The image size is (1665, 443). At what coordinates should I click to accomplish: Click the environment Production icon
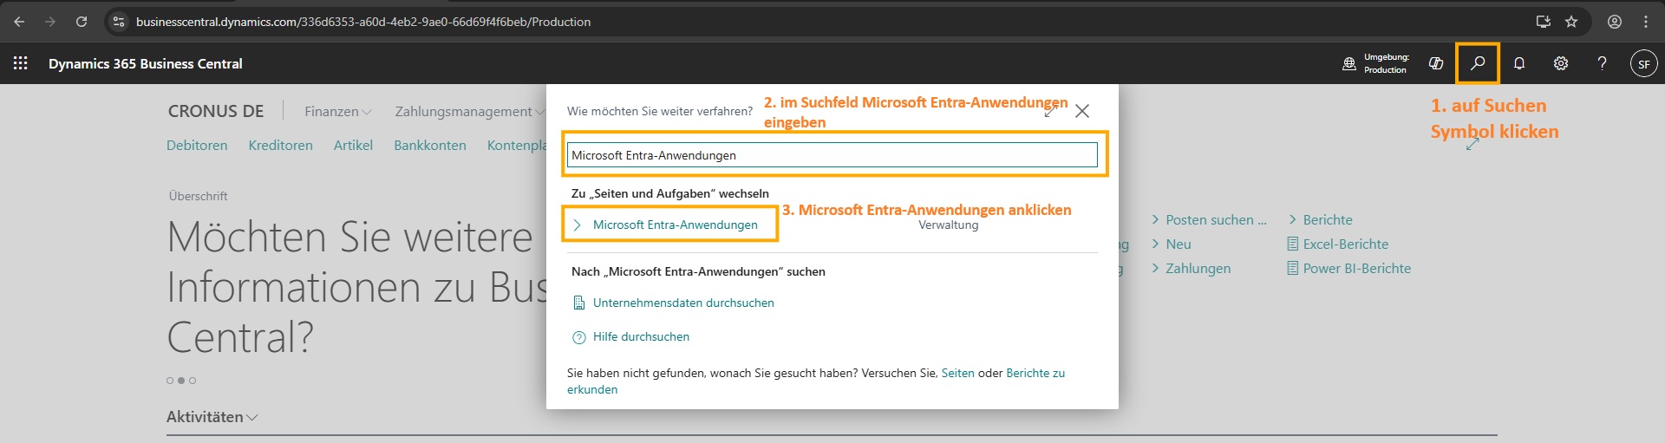pos(1349,63)
